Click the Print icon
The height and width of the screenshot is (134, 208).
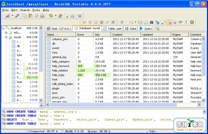42,16
